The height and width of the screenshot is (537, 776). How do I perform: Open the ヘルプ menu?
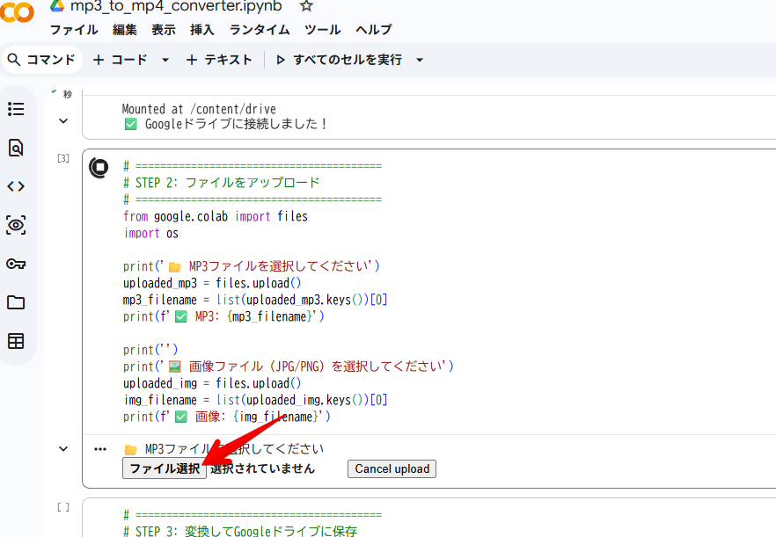tap(374, 30)
